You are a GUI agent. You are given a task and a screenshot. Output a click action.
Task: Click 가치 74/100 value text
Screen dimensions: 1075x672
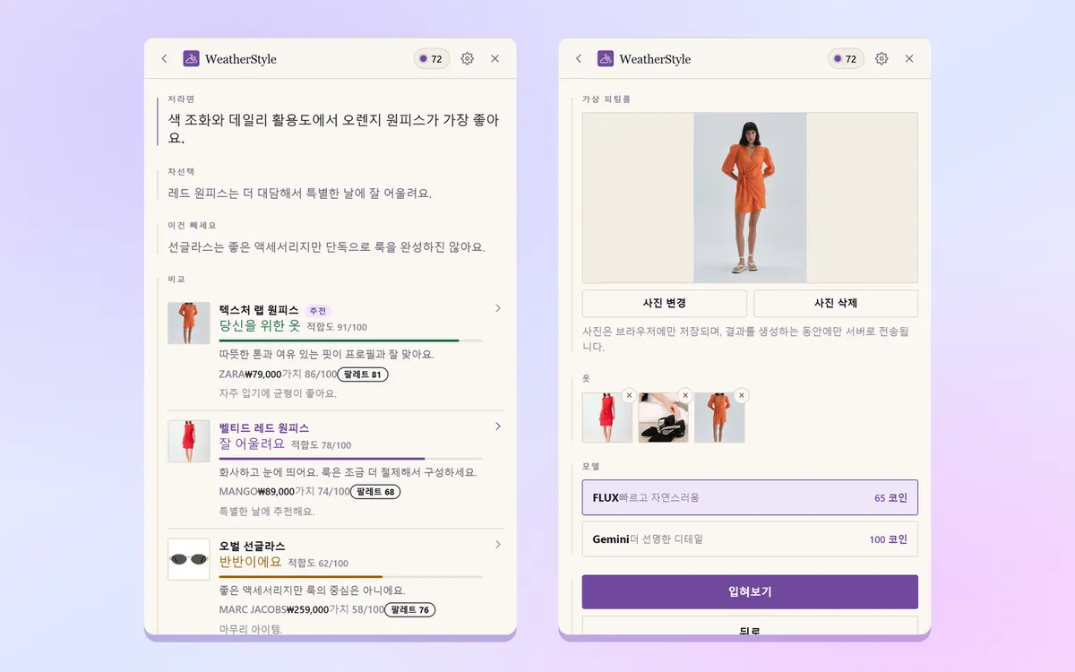pos(322,492)
